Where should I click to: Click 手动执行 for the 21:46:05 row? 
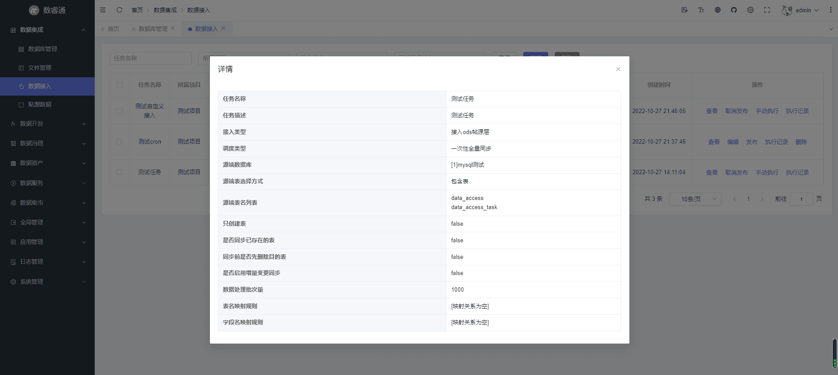tap(767, 111)
